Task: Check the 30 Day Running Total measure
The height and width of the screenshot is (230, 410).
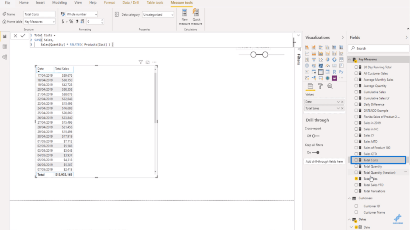Action: coord(356,67)
